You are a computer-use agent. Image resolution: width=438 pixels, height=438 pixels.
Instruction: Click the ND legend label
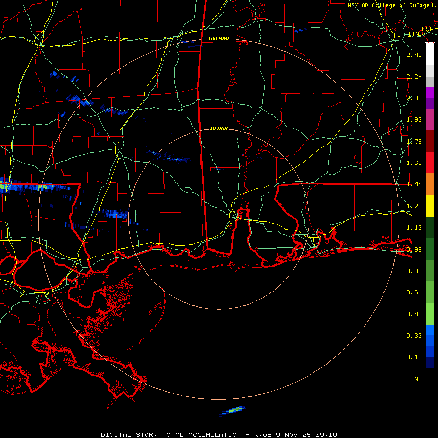point(418,379)
